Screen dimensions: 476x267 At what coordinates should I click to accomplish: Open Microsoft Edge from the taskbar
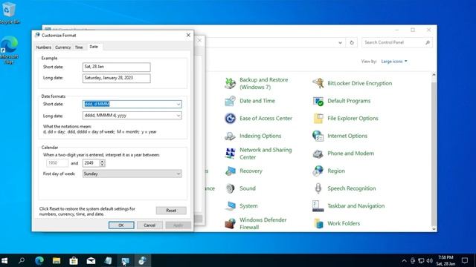(x=39, y=260)
